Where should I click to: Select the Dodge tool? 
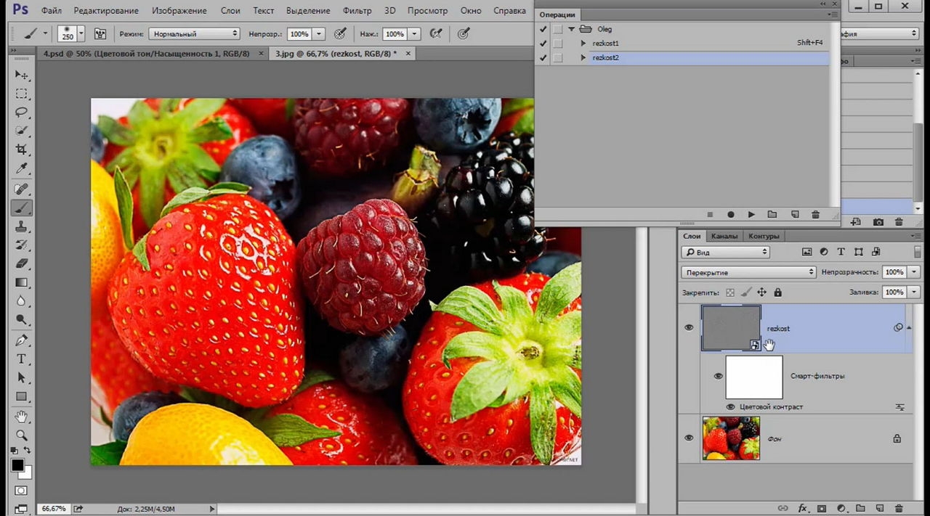pyautogui.click(x=22, y=320)
